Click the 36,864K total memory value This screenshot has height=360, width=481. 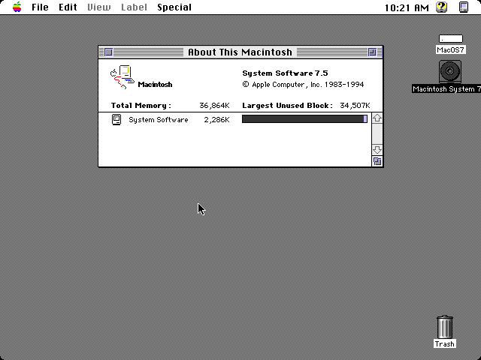tap(214, 106)
